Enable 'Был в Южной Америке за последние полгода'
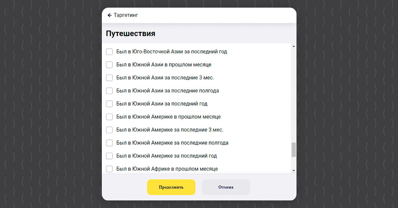Viewport: 398px width, 208px height. point(109,143)
